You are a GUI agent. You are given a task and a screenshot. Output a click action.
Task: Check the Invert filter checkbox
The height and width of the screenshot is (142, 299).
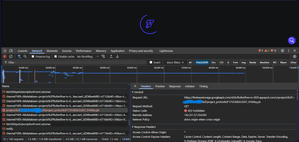(151, 62)
